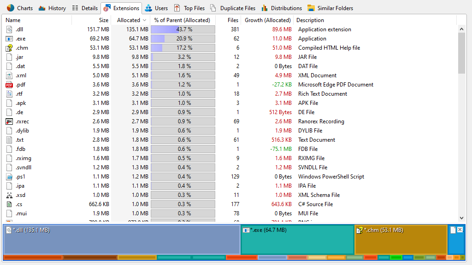Image resolution: width=472 pixels, height=265 pixels.
Task: Click the .exe application icon in the list
Action: (x=9, y=39)
